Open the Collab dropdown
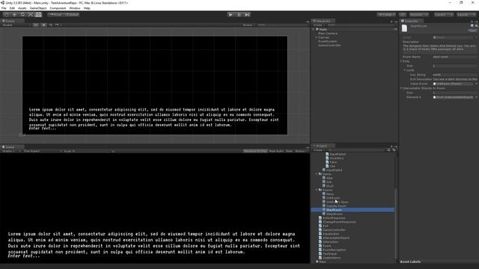This screenshot has height=269, width=479. coord(386,15)
